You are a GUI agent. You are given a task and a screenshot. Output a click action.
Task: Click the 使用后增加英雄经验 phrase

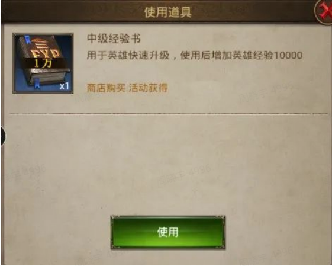coord(227,56)
